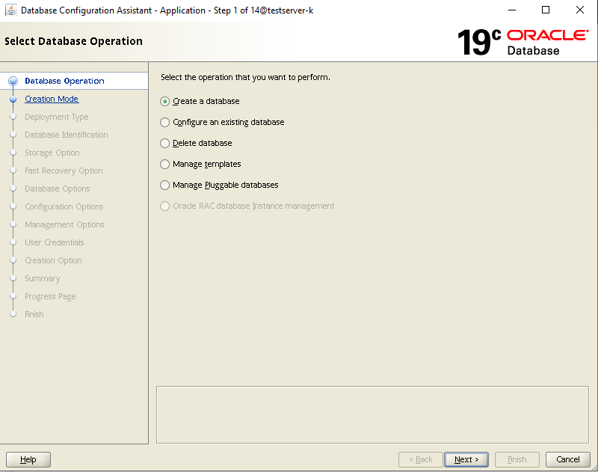Select the 'Create a database' radio button

[164, 102]
